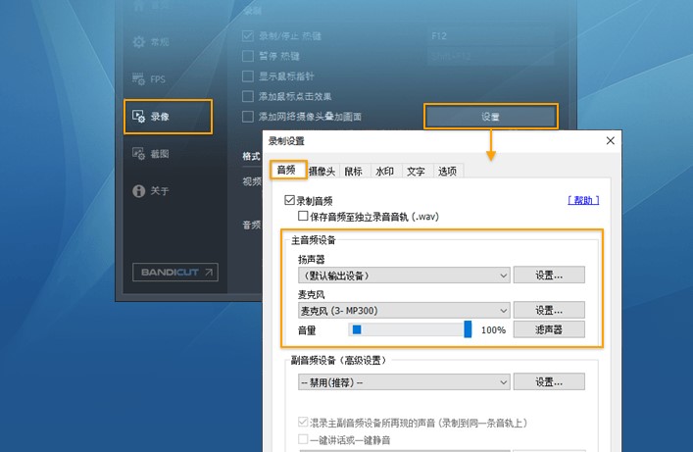Launch BANDICUT from the sidebar button

(175, 272)
